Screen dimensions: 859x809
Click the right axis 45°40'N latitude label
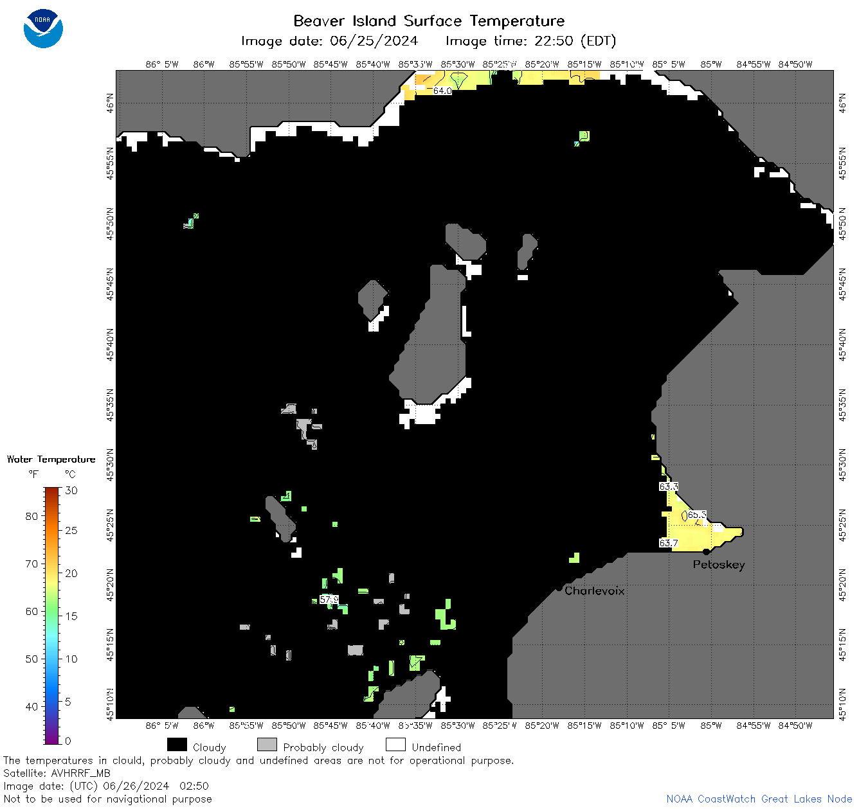[843, 345]
